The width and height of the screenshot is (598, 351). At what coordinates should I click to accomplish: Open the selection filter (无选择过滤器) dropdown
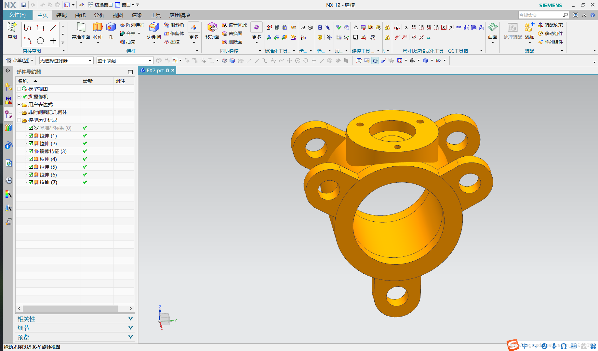[x=66, y=60]
